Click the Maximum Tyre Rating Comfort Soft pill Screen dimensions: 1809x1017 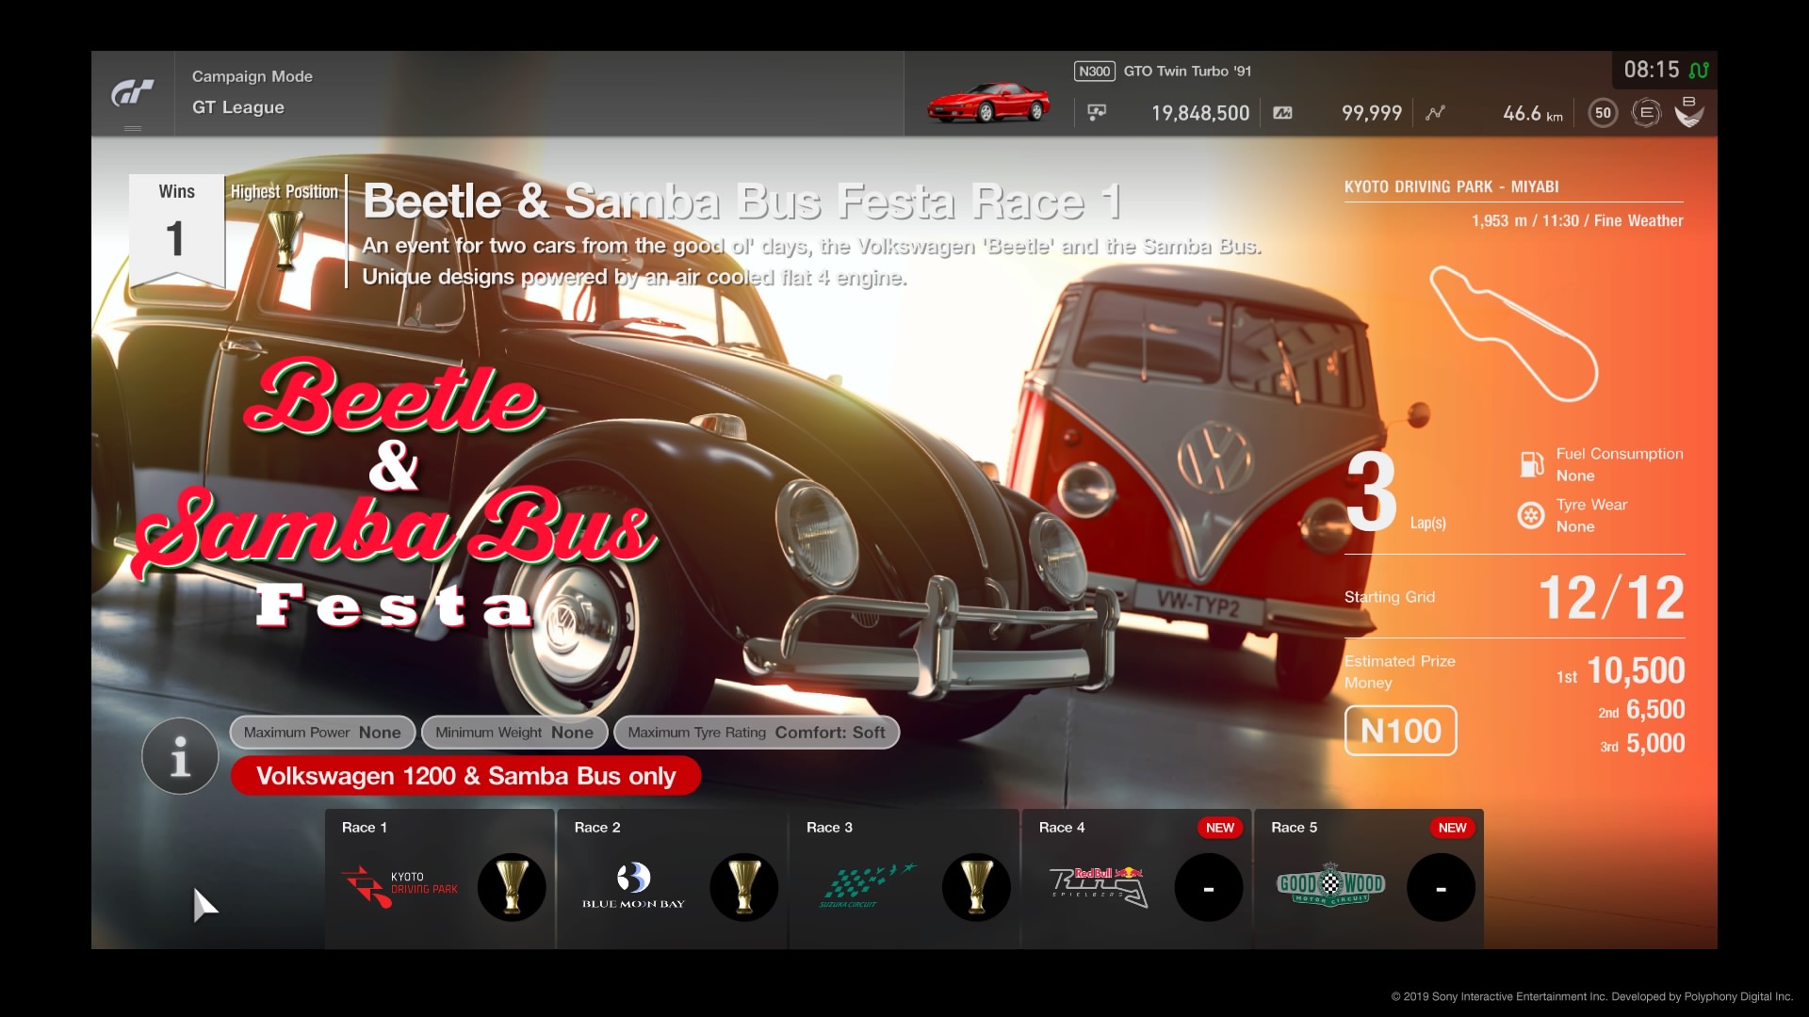(x=756, y=733)
